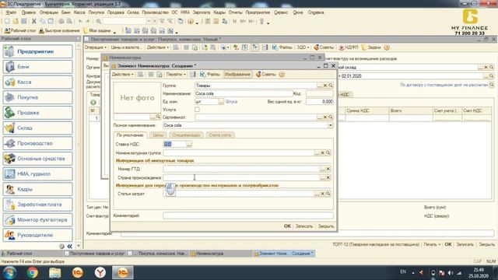Open the Склад section in sidebar
498x280 pixels.
click(x=38, y=128)
